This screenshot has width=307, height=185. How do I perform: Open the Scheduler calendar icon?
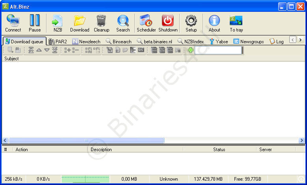pyautogui.click(x=146, y=20)
